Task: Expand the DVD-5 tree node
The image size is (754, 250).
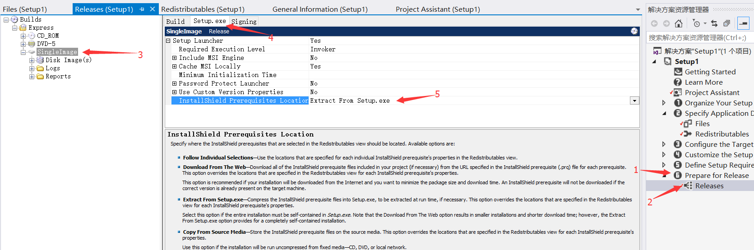Action: [23, 44]
